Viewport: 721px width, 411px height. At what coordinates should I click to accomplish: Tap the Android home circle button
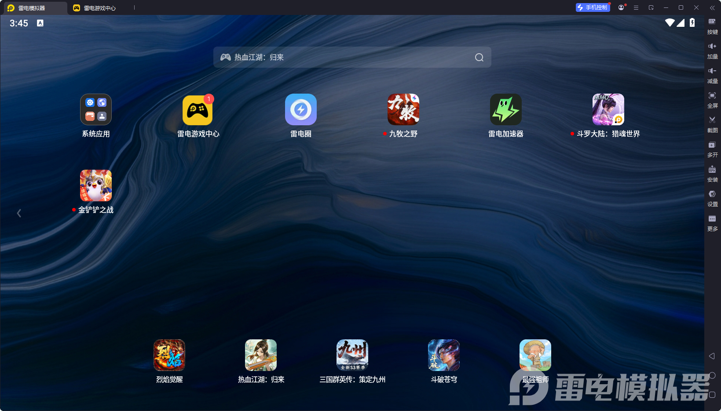click(x=712, y=375)
